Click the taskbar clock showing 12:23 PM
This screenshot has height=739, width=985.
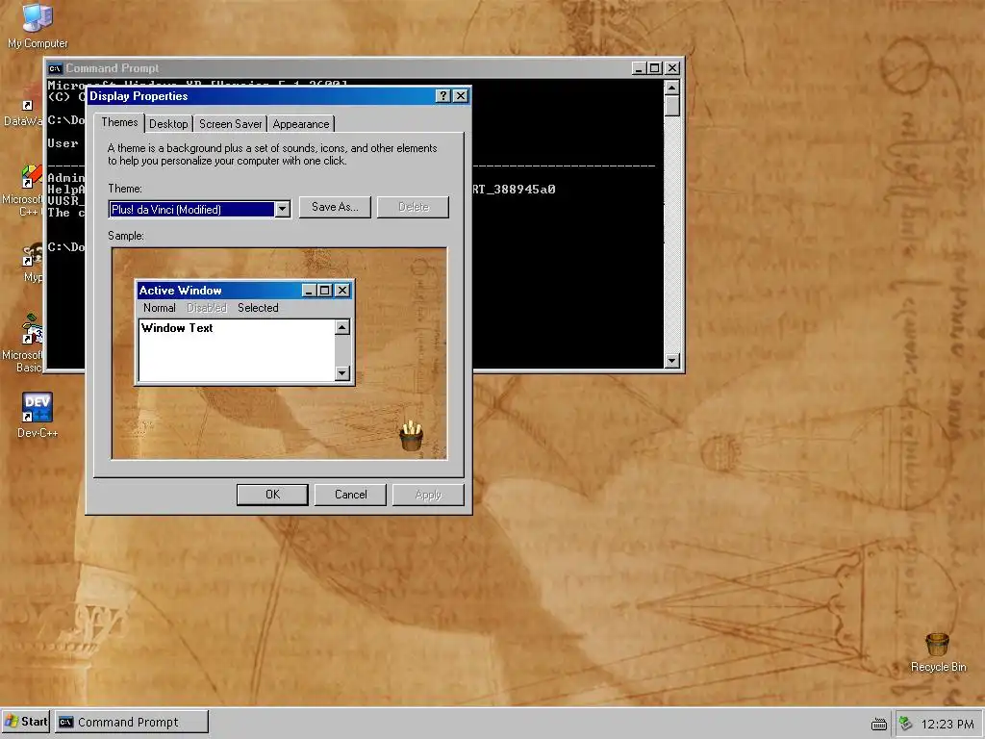tap(947, 725)
